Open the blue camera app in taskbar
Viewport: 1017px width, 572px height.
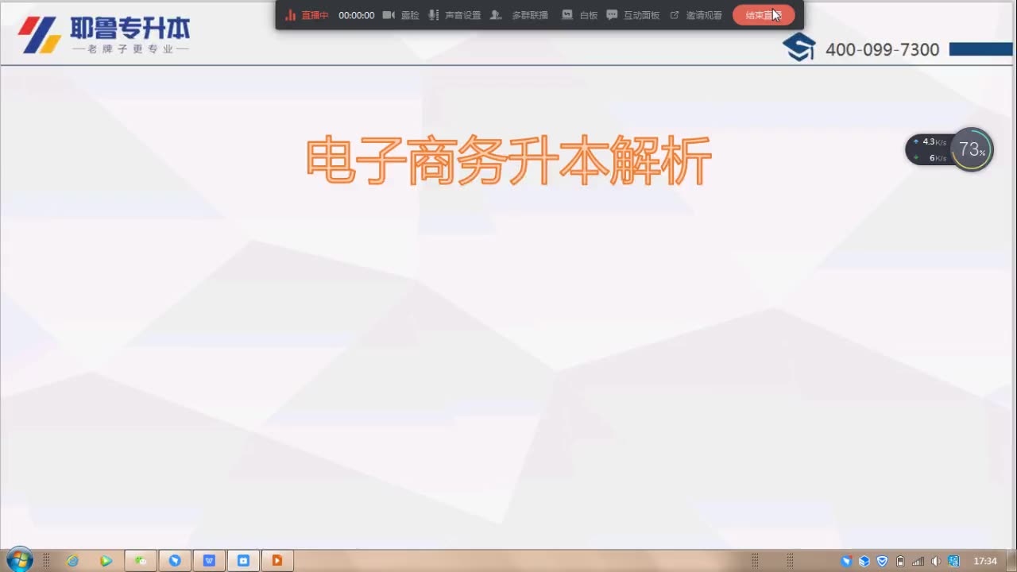coord(243,561)
